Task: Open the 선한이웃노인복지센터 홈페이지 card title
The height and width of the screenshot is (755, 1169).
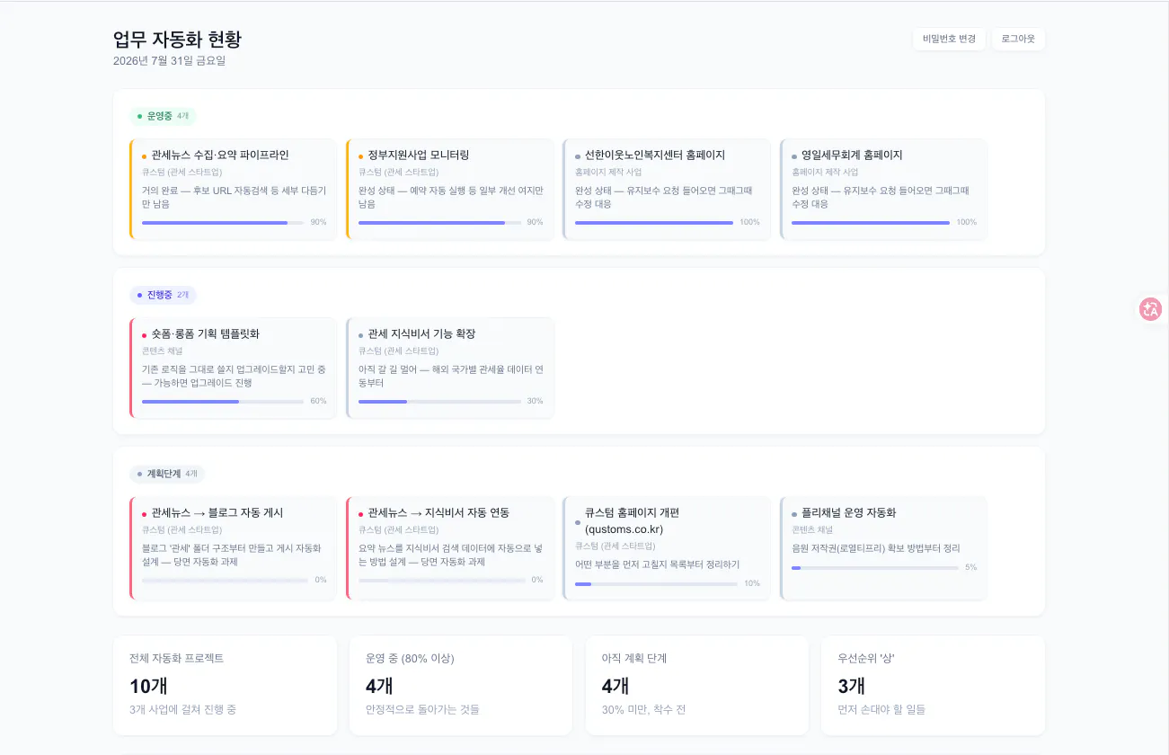Action: [x=655, y=155]
